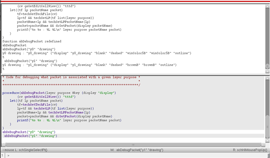Click the status text 'R: schHiMousePopUp()'

tap(250, 150)
